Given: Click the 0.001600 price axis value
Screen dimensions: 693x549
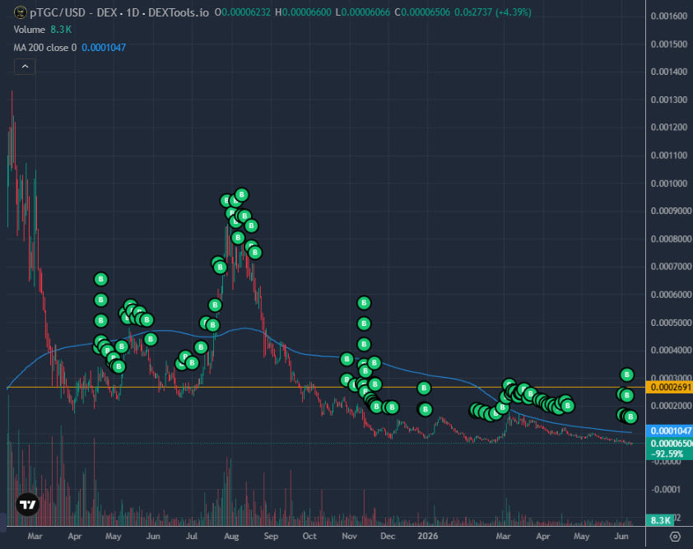Looking at the screenshot, I should (x=669, y=16).
